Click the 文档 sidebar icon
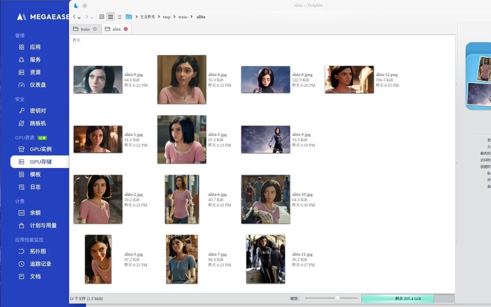This screenshot has height=307, width=491. tap(21, 276)
